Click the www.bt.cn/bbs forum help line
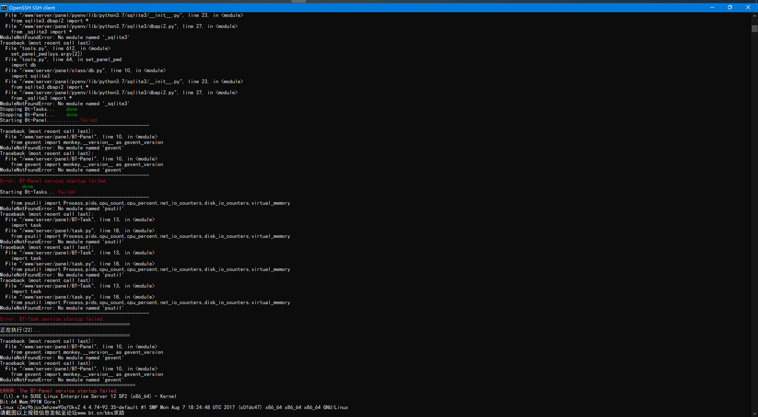This screenshot has width=758, height=417. [x=62, y=413]
